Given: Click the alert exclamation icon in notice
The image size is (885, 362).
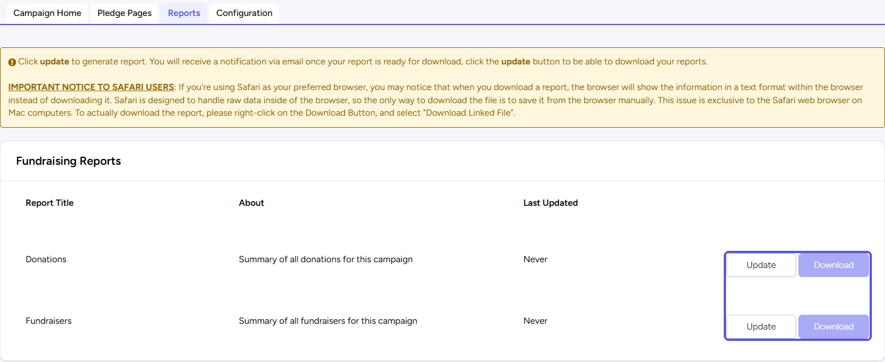Looking at the screenshot, I should (x=12, y=62).
